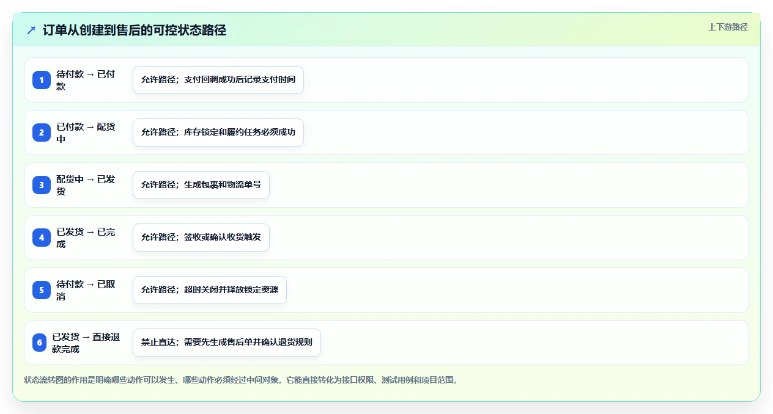
Task: Click the 上下游路径 label
Action: 728,27
